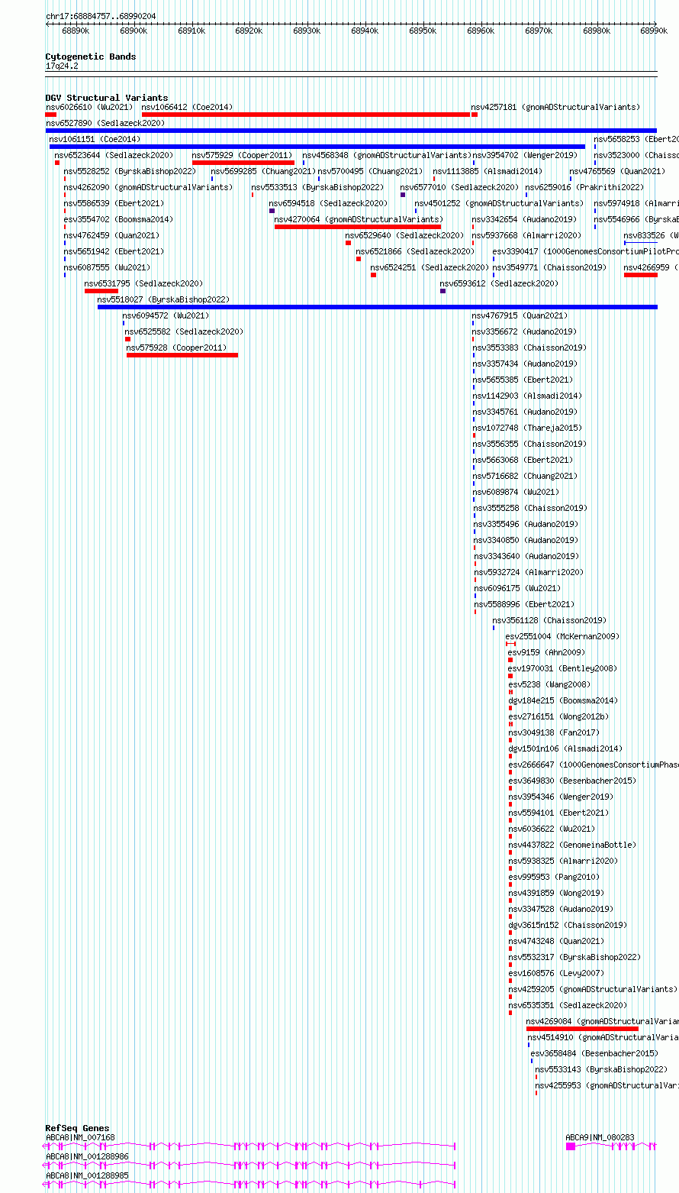The height and width of the screenshot is (1193, 679).
Task: Select the nsv1066412 (Coe2014) red variant bar
Action: click(306, 115)
